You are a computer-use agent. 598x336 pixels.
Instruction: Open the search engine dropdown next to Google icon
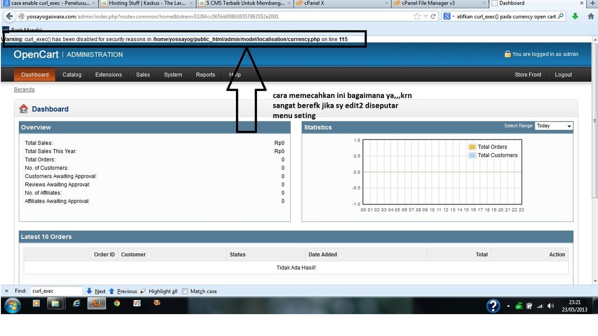point(453,16)
